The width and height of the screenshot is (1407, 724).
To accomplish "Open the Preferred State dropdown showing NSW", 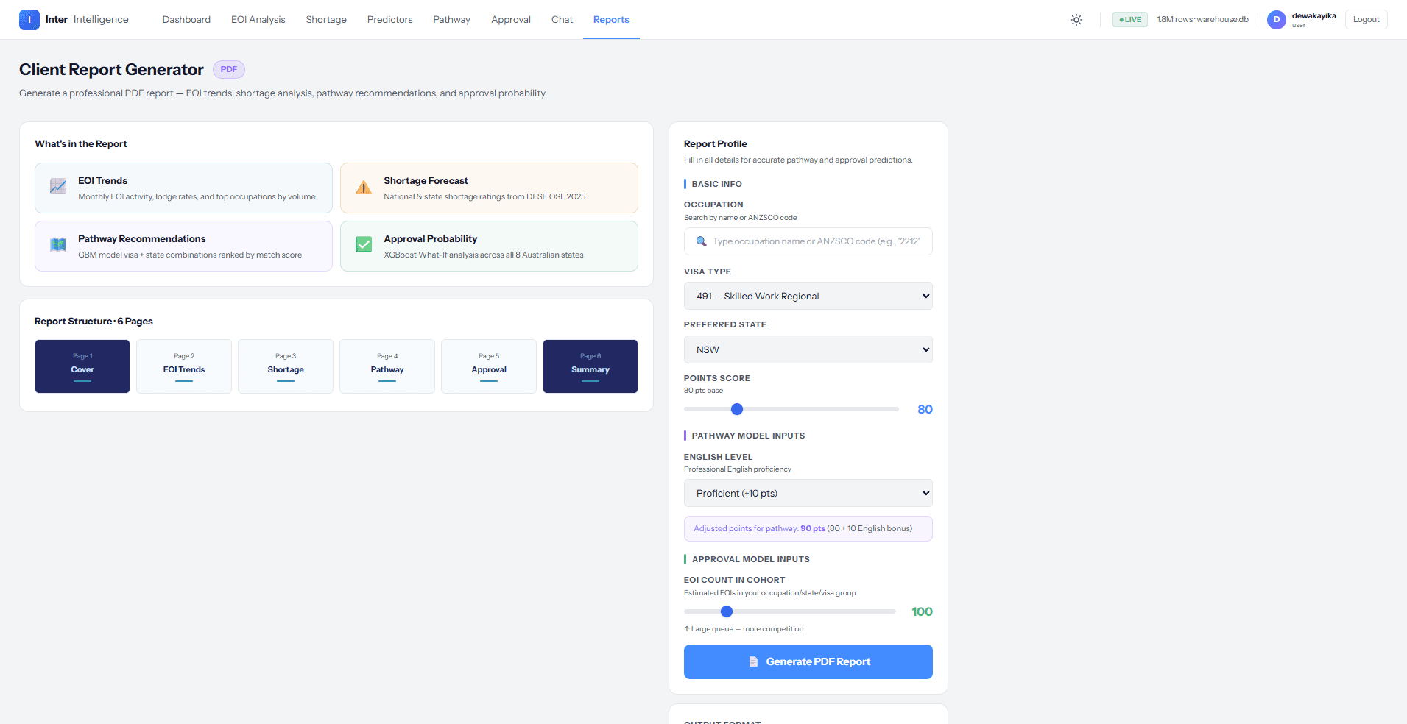I will tap(808, 349).
